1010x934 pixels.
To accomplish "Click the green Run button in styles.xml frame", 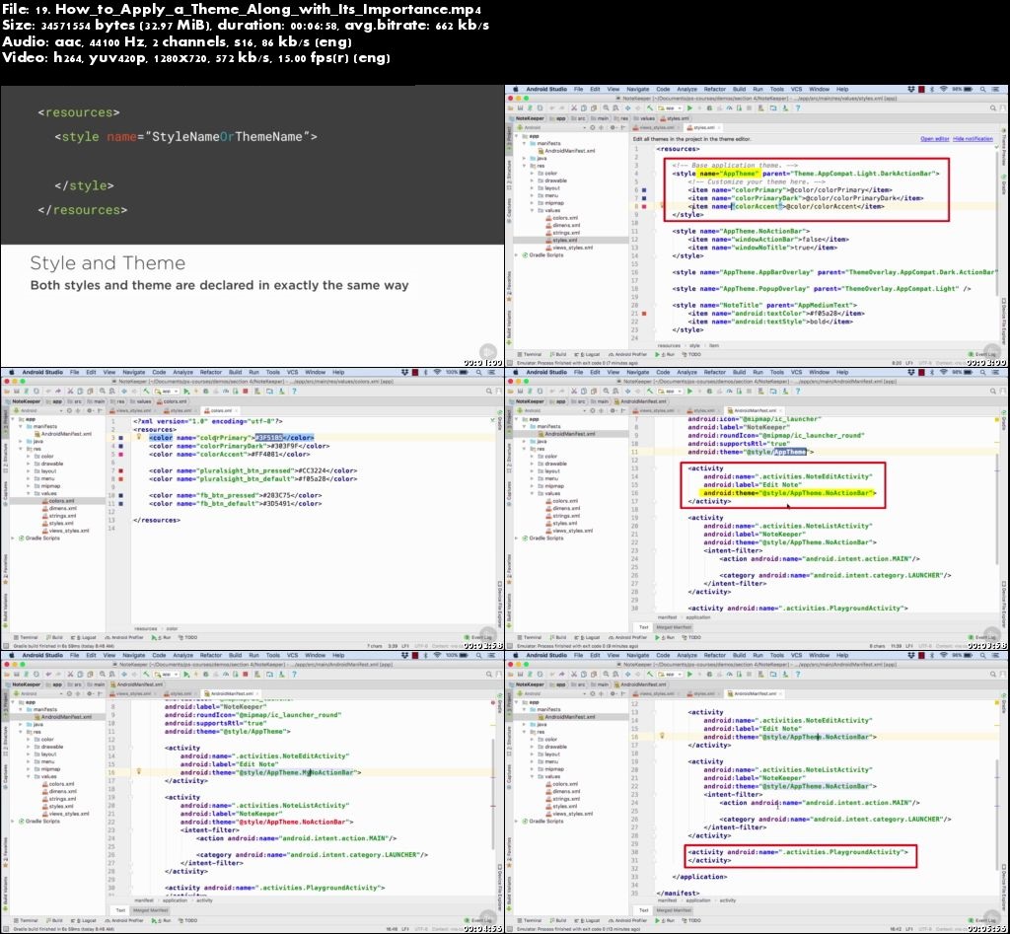I will [689, 108].
